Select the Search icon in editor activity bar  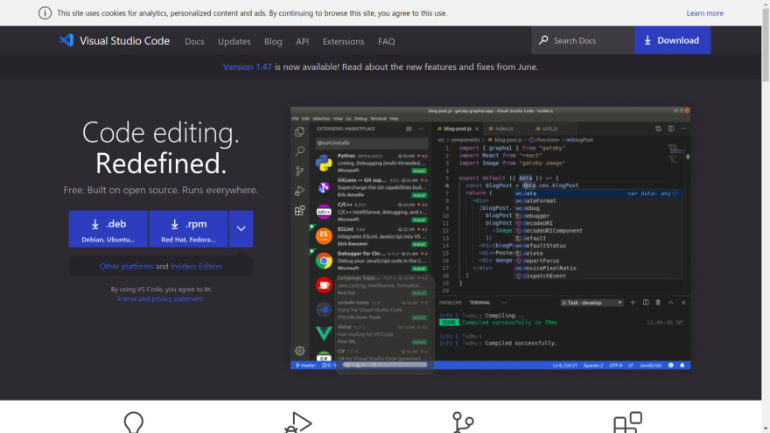coord(299,150)
